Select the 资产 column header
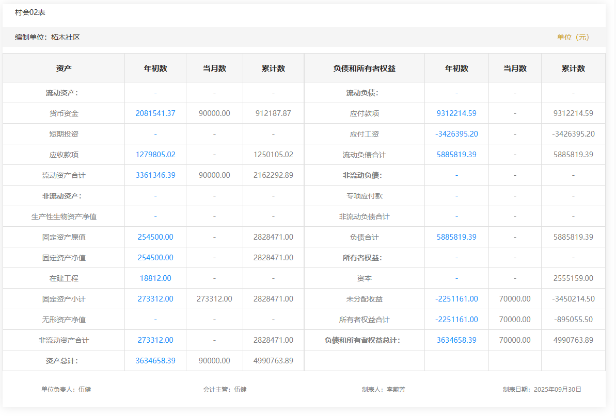This screenshot has width=616, height=418. pyautogui.click(x=64, y=68)
